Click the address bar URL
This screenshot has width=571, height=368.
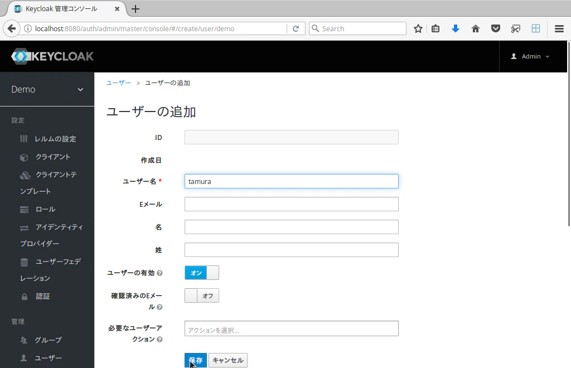[135, 28]
